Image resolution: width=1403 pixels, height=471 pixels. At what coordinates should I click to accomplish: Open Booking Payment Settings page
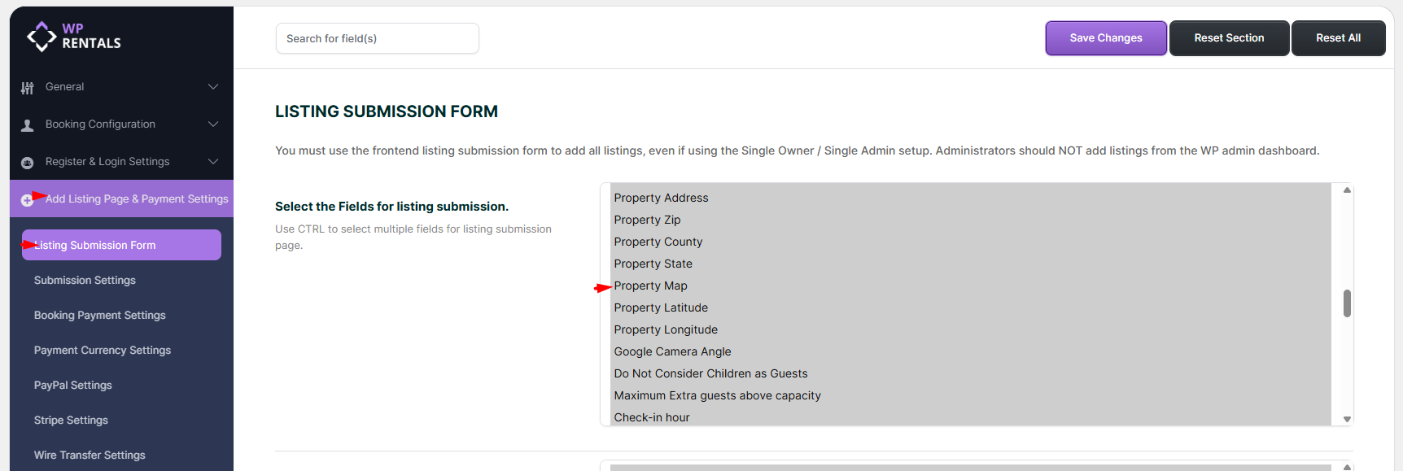pyautogui.click(x=99, y=315)
